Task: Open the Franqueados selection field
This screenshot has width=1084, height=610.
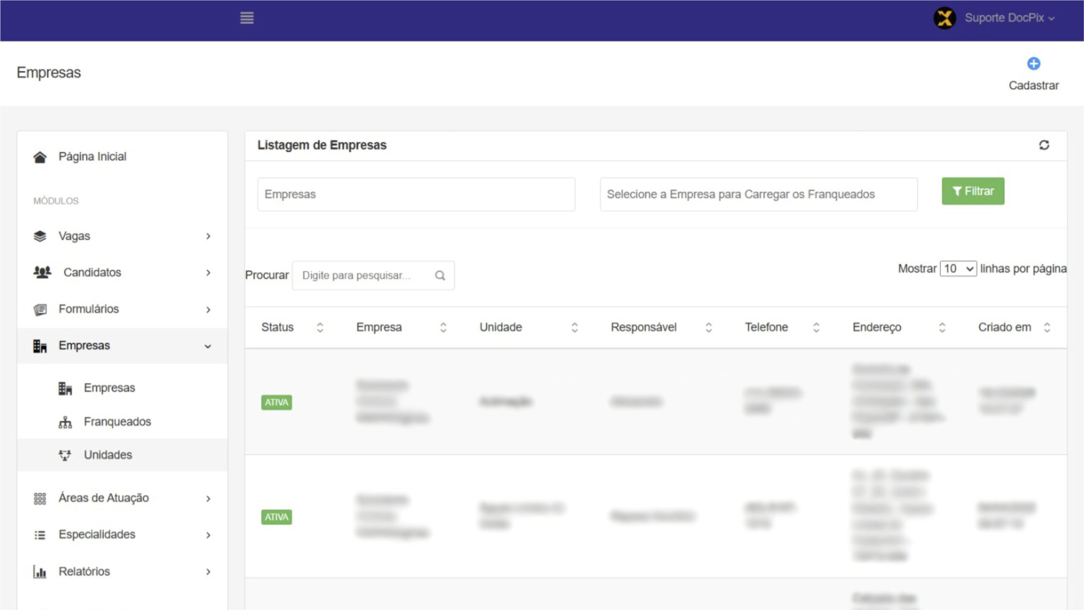Action: (758, 194)
